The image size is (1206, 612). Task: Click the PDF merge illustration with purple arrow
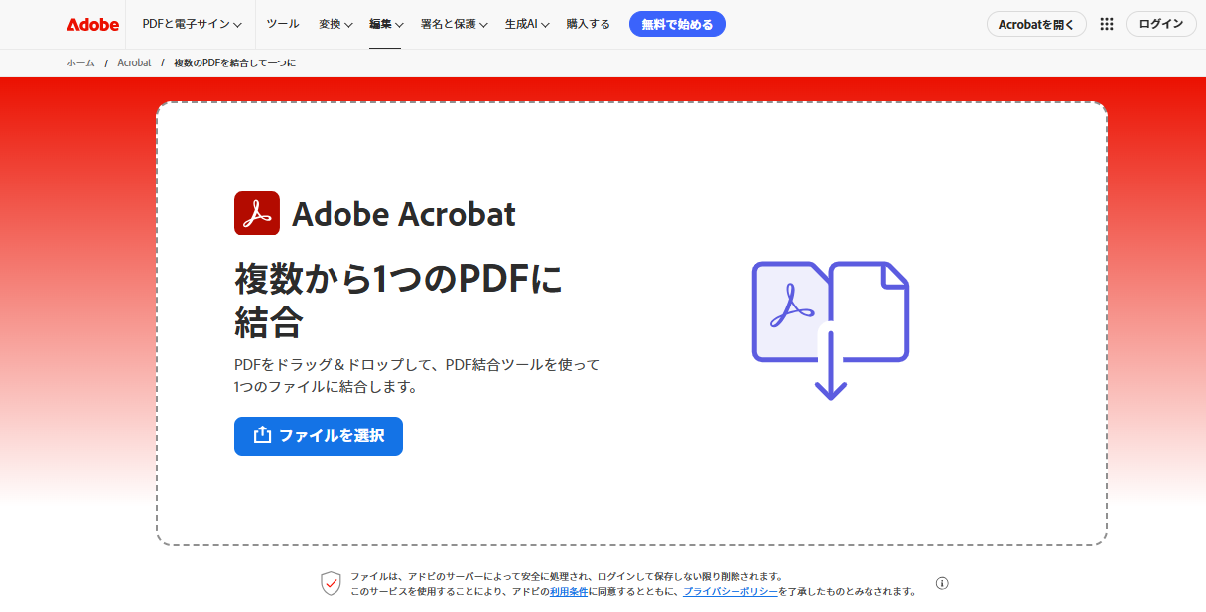832,327
